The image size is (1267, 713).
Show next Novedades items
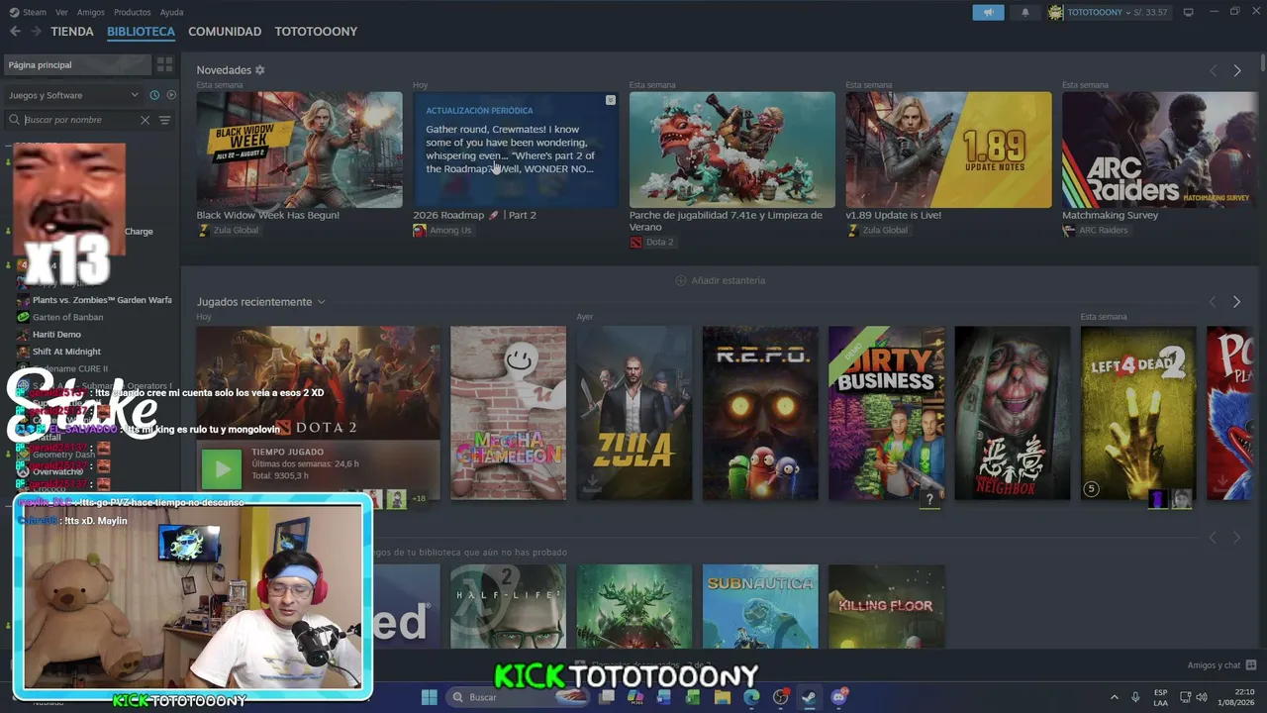1237,70
